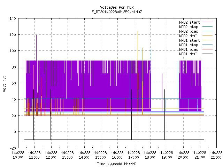Click the 'Time (yymmdd HH:MM)' x-axis label
Screen dimensions: 223x167
click(x=117, y=164)
